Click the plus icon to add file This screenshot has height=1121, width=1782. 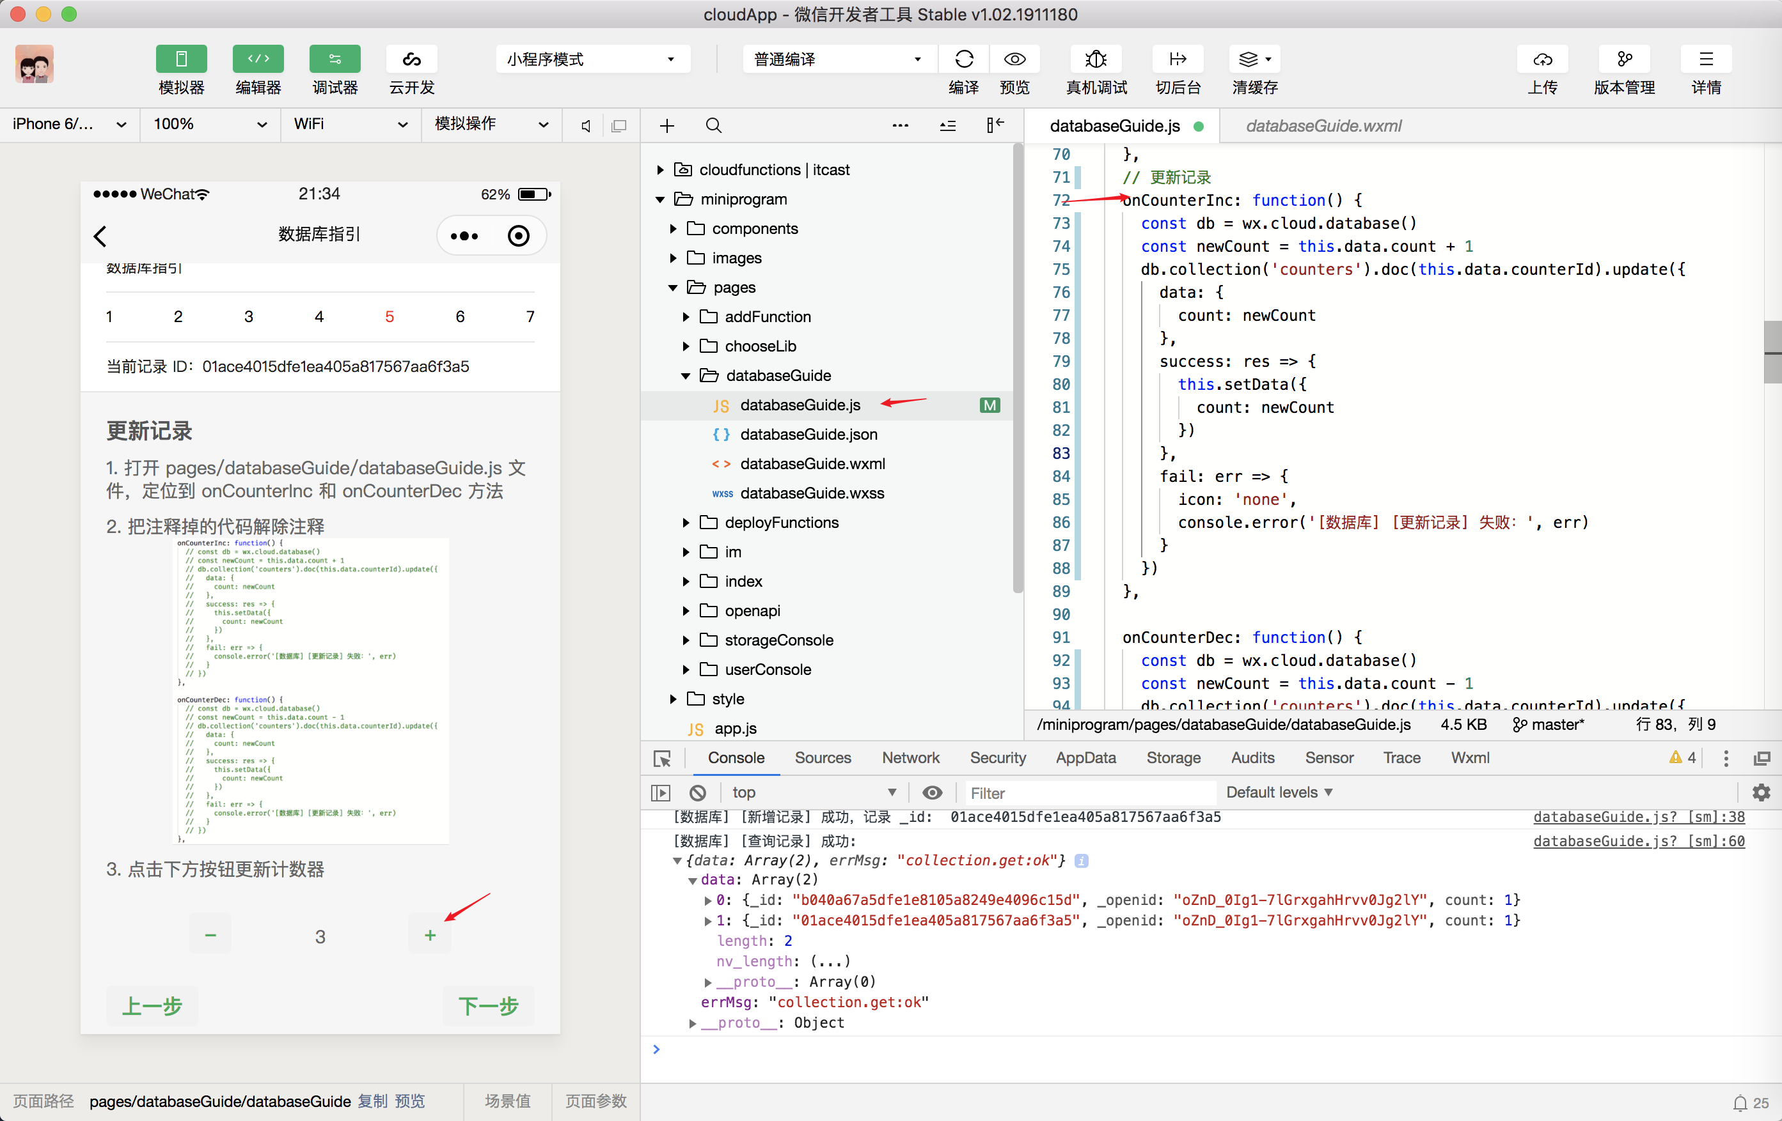coord(666,126)
